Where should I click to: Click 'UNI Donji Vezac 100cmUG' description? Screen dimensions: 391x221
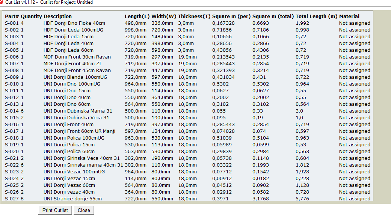[x=74, y=172]
